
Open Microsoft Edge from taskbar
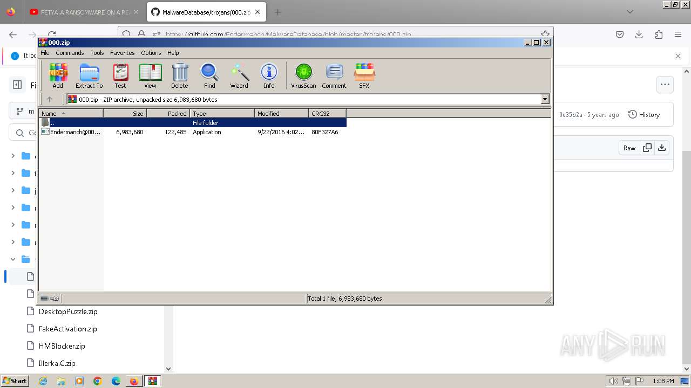[116, 381]
